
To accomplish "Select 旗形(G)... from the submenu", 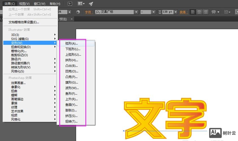I will click(x=71, y=82).
